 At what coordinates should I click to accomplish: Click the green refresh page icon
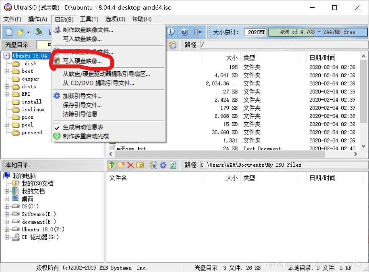tap(173, 165)
